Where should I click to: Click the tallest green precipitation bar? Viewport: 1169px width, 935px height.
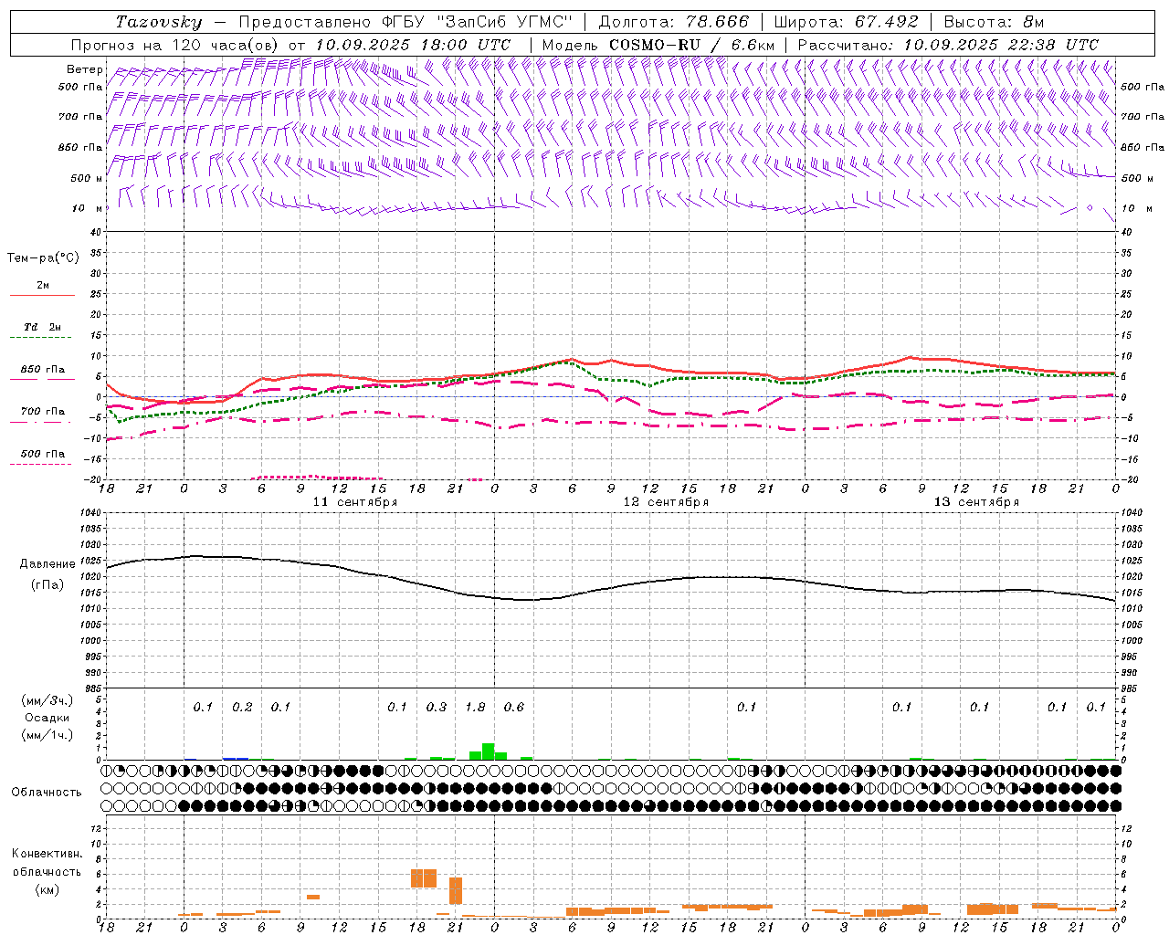pos(488,751)
